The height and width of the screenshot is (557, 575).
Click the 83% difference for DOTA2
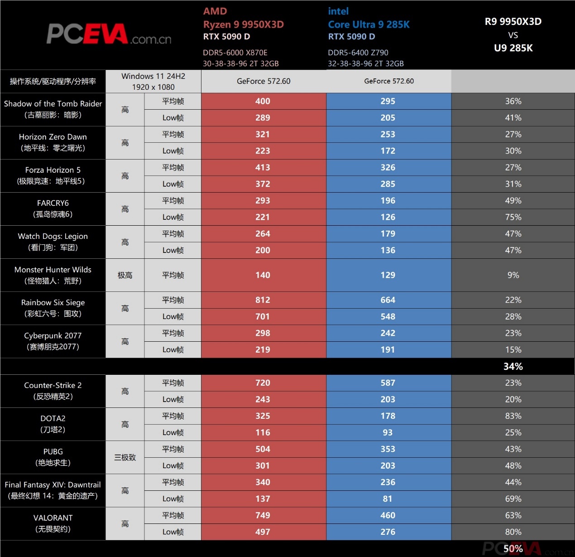click(513, 416)
